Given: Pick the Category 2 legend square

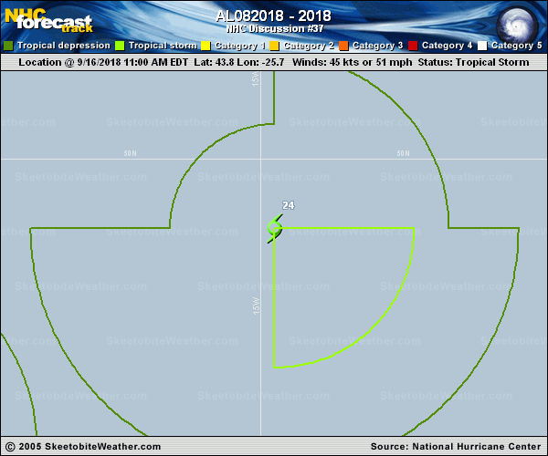Looking at the screenshot, I should [273, 46].
